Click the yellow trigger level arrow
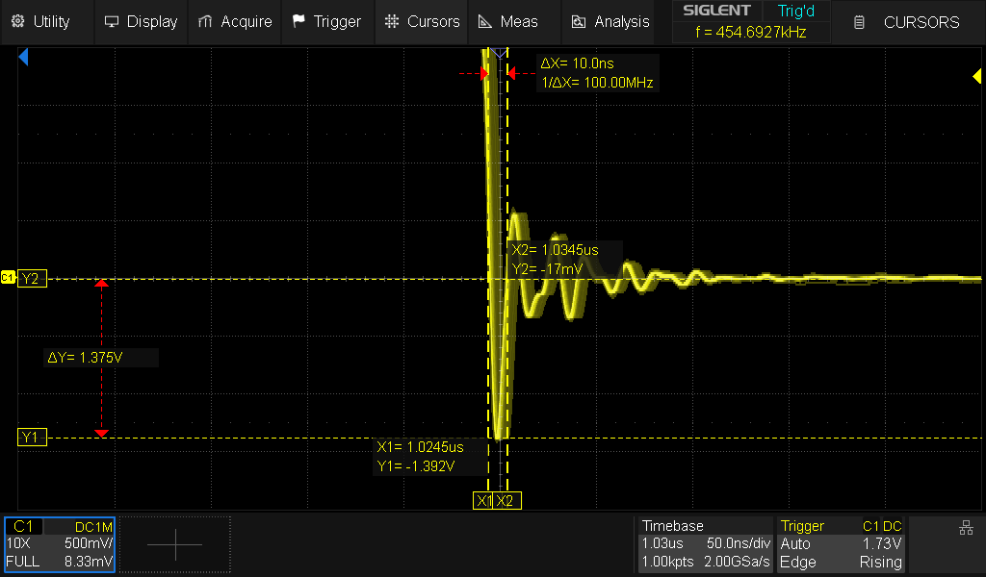This screenshot has width=986, height=577. click(x=975, y=78)
